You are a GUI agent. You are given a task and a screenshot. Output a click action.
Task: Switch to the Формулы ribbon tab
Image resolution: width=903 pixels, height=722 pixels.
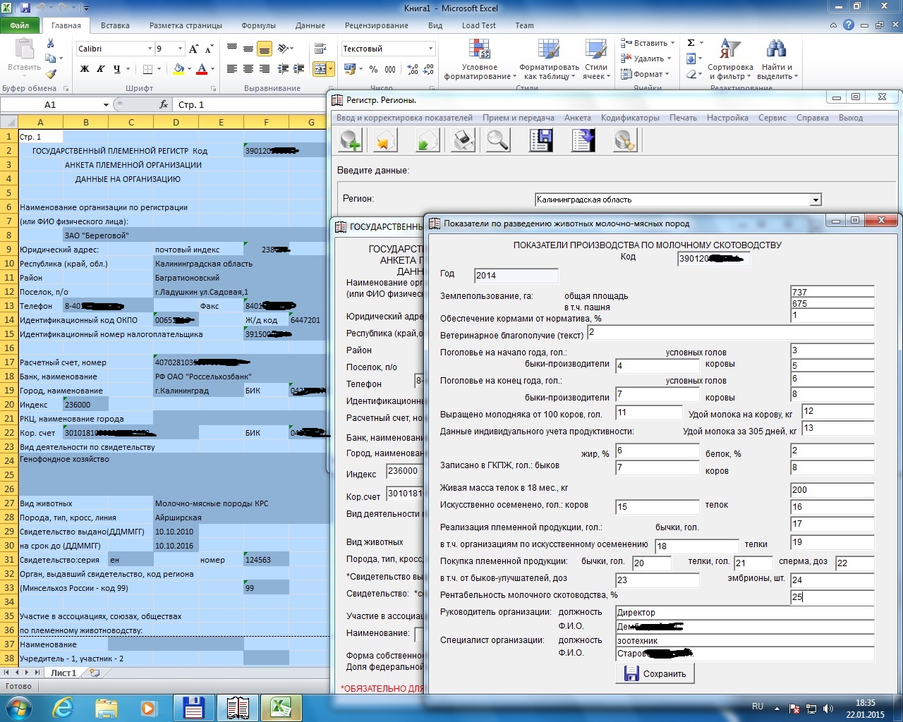coord(258,25)
